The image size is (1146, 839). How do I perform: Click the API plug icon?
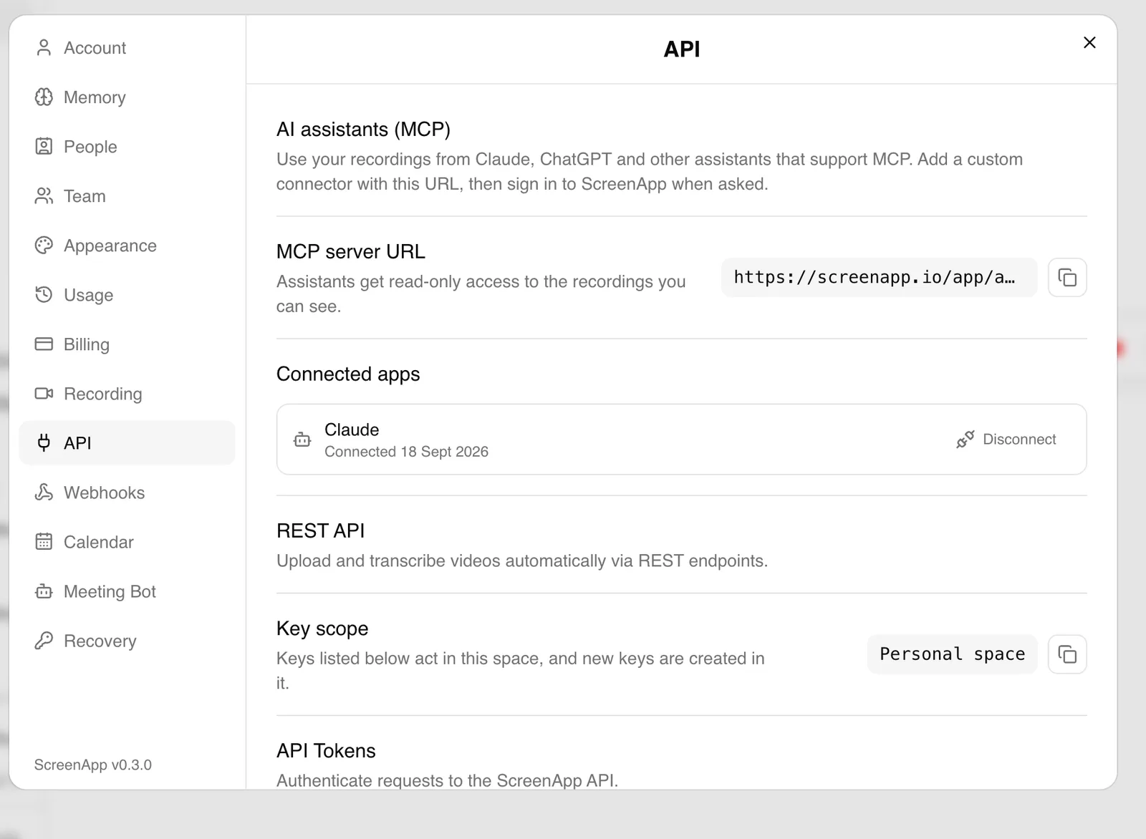coord(44,443)
